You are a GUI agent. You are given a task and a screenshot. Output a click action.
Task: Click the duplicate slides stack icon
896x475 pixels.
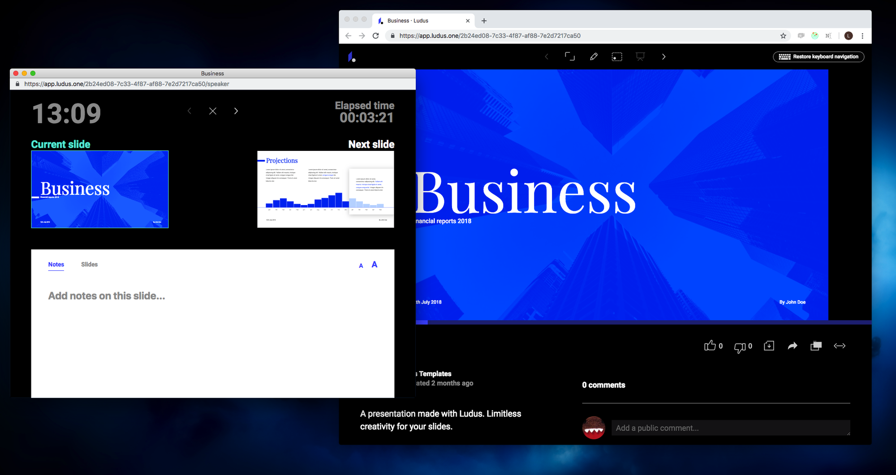816,346
